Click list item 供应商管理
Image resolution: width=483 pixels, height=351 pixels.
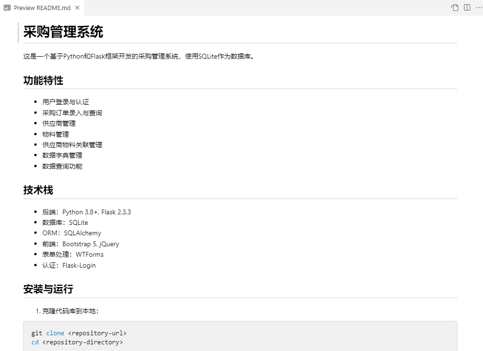59,123
